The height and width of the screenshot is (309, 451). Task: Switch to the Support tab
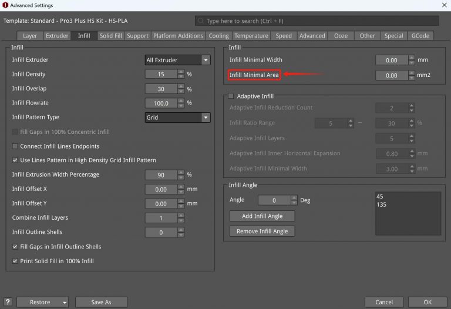pos(137,36)
